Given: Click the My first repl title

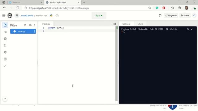Looking at the screenshot, I should (42, 16).
